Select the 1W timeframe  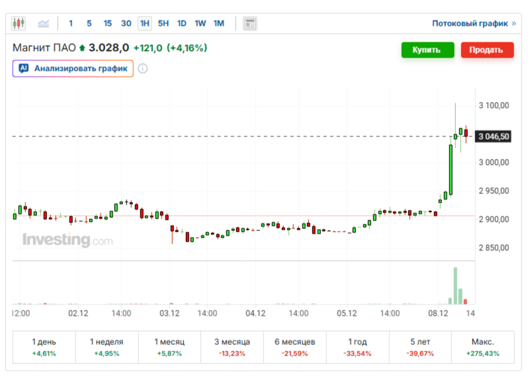pyautogui.click(x=200, y=23)
